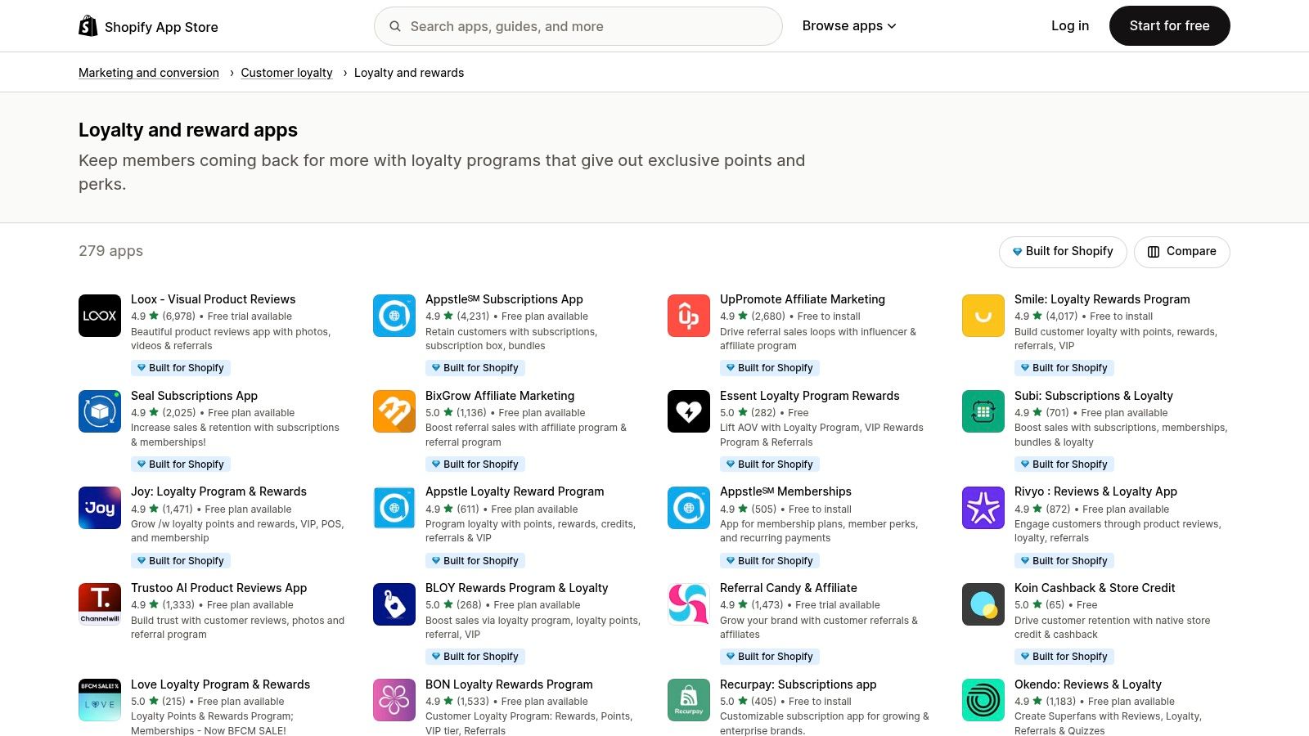Screen dimensions: 1309x736
Task: Open Essent Loyalty Program Rewards title
Action: [x=809, y=396]
